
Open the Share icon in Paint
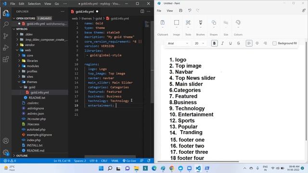[304, 11]
